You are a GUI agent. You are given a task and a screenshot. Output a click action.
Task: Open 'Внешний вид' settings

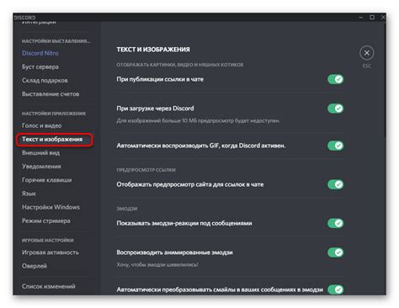(x=40, y=153)
